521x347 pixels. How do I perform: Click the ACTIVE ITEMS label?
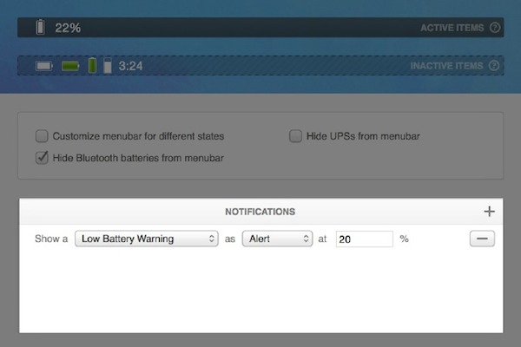[452, 28]
